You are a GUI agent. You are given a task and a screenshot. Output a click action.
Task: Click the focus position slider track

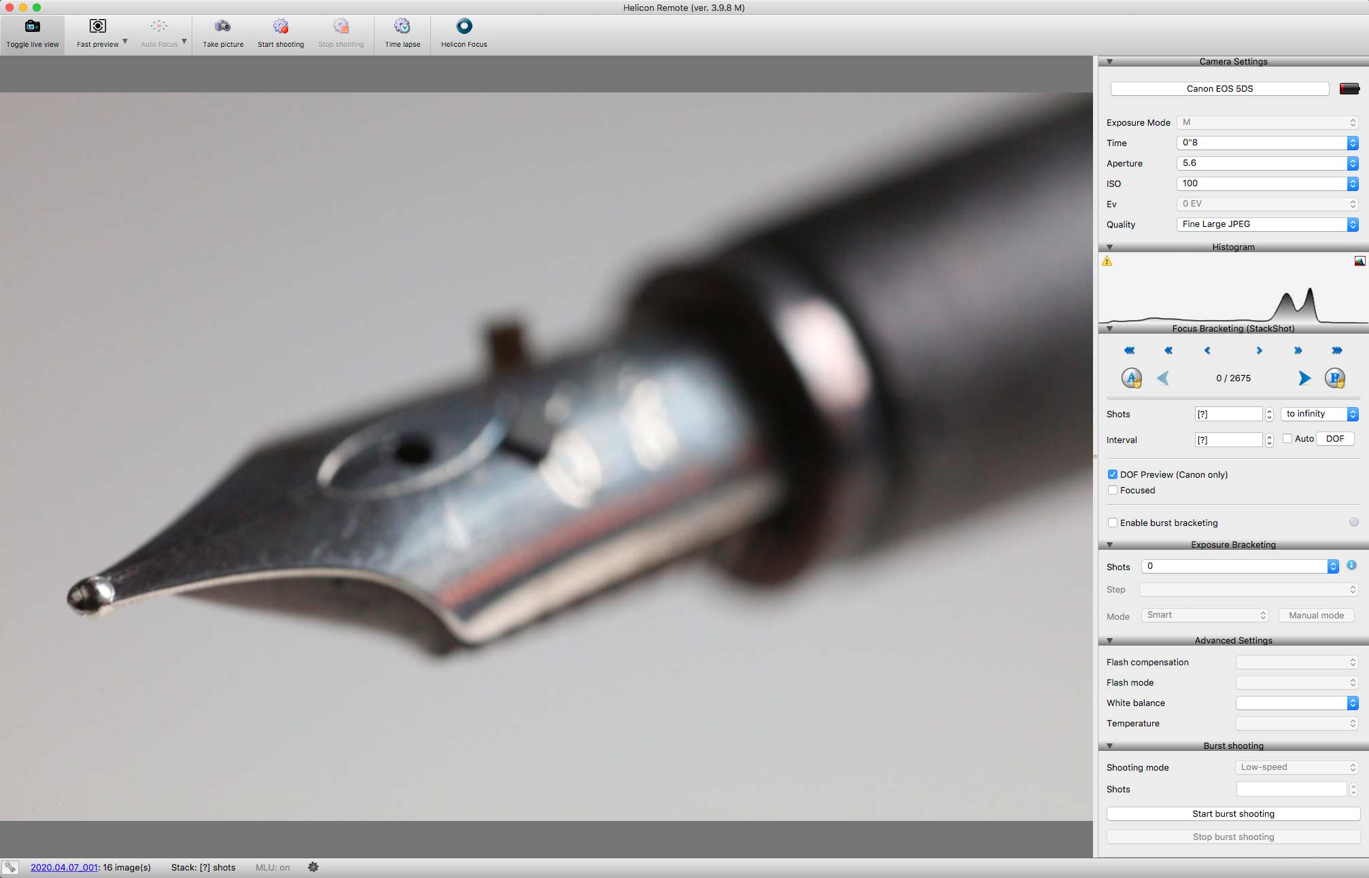pyautogui.click(x=1233, y=398)
